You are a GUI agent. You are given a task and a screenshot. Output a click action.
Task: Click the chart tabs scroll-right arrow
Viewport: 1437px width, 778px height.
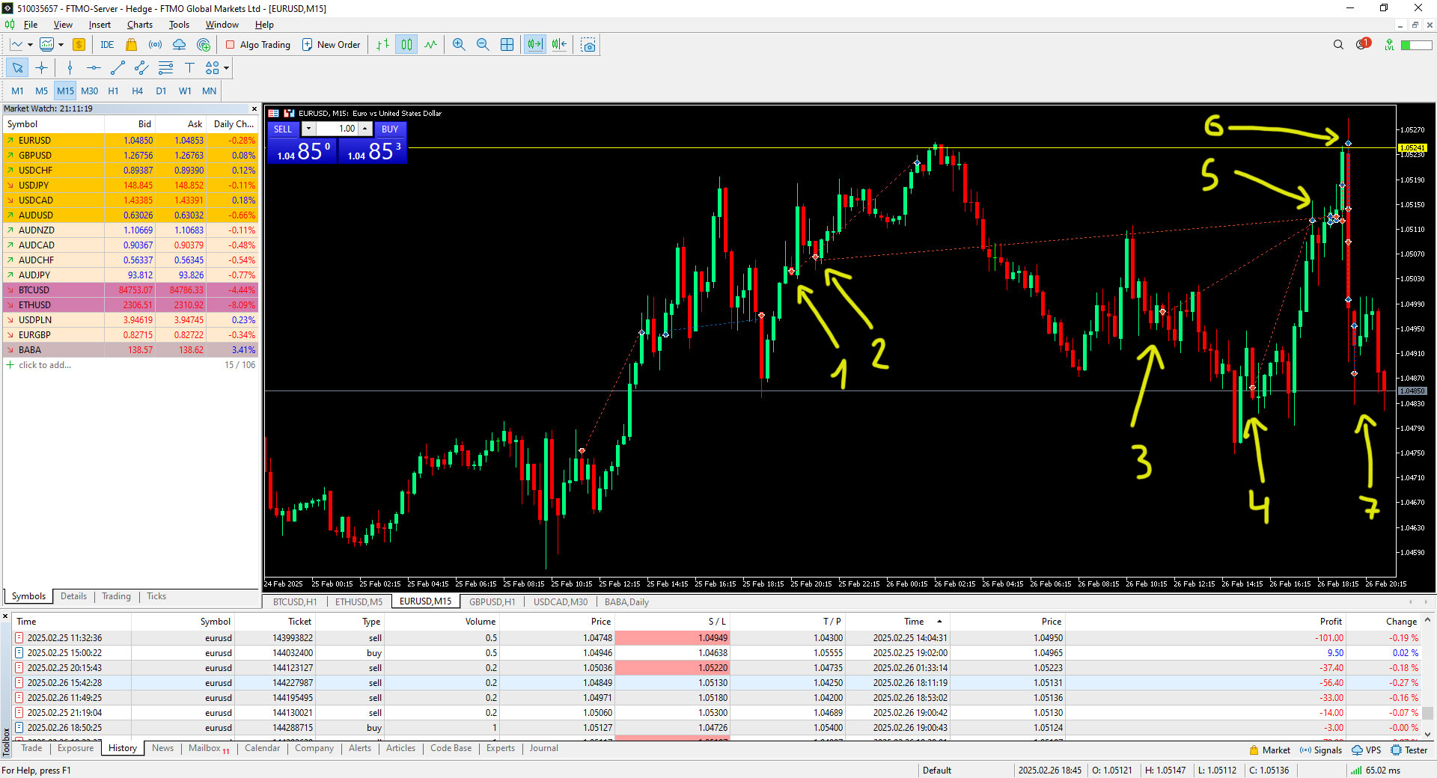pos(1427,602)
